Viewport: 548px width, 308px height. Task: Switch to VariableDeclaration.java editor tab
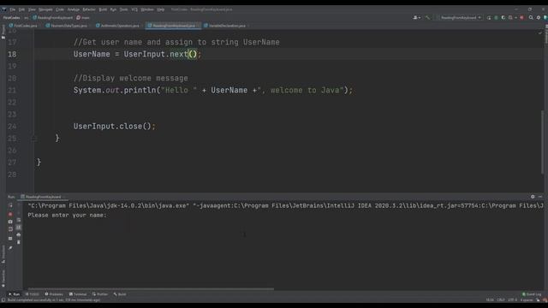click(225, 26)
